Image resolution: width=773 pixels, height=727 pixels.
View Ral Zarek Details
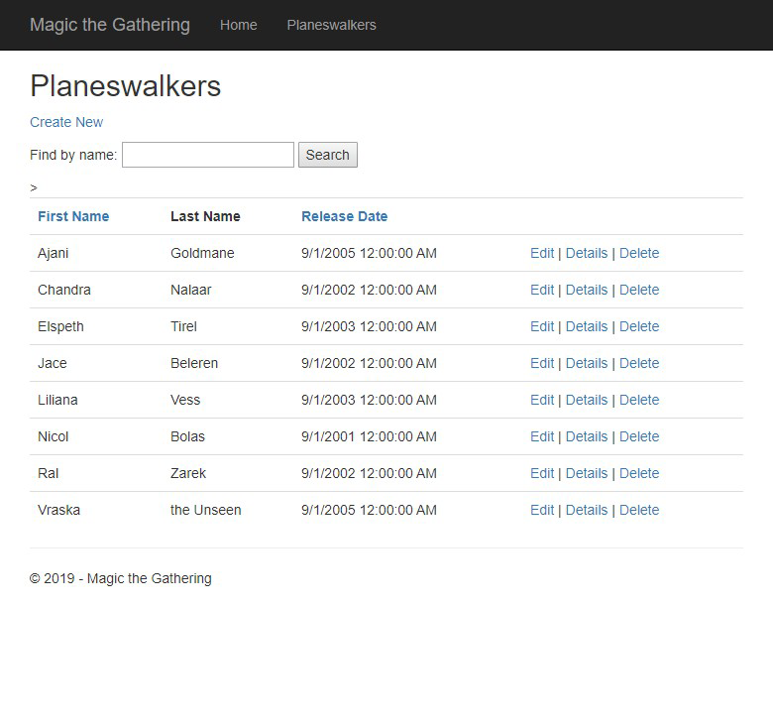(x=587, y=473)
